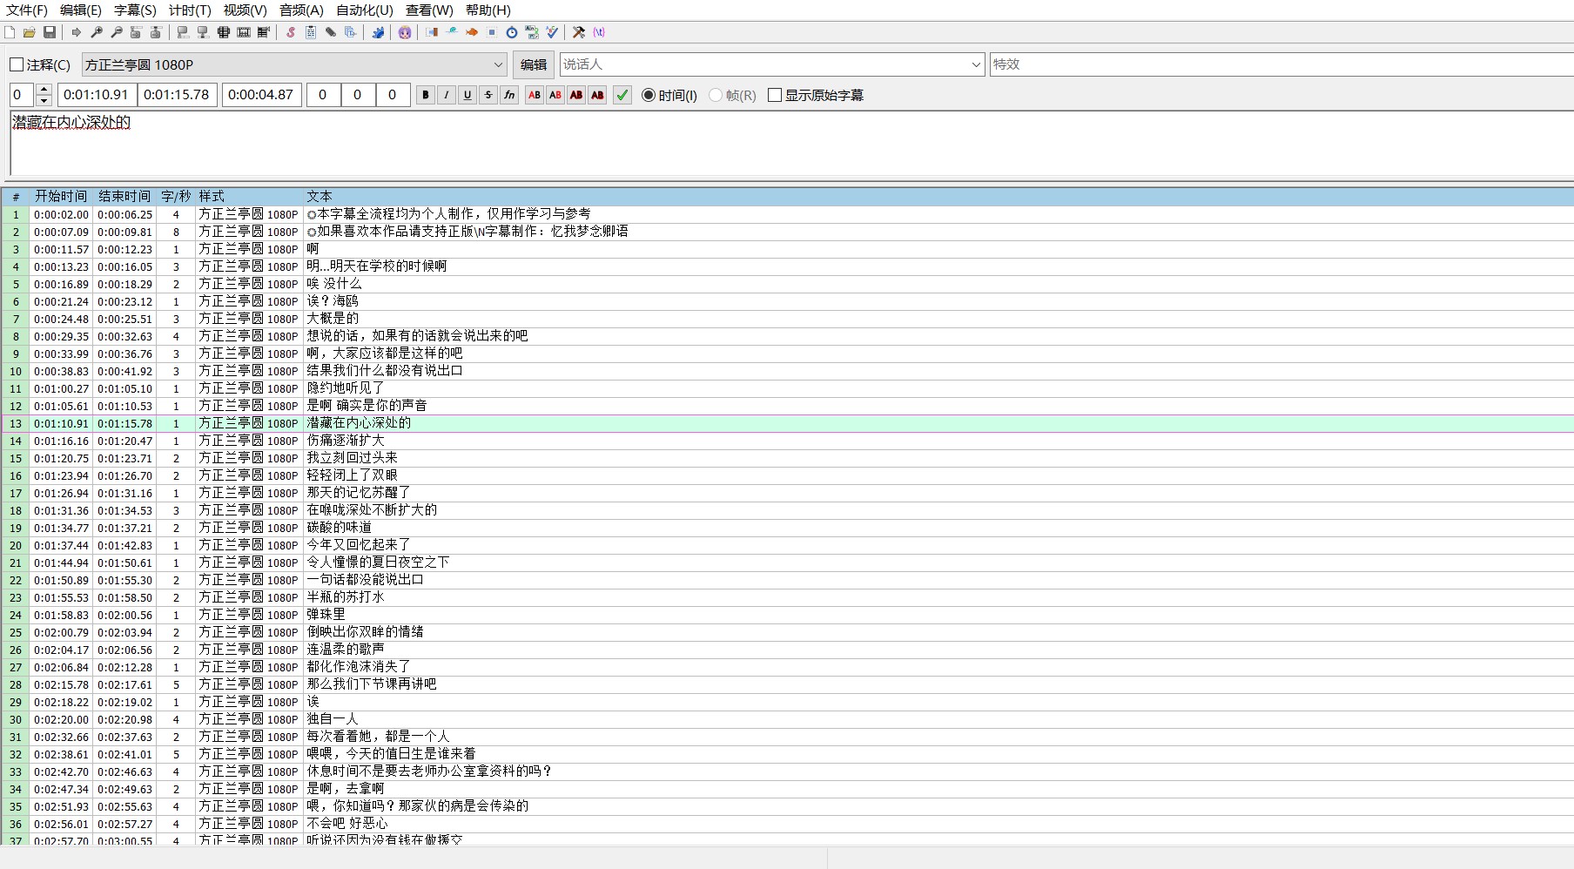This screenshot has width=1574, height=869.
Task: Open the Styles Manager (pink S icon)
Action: 291,32
